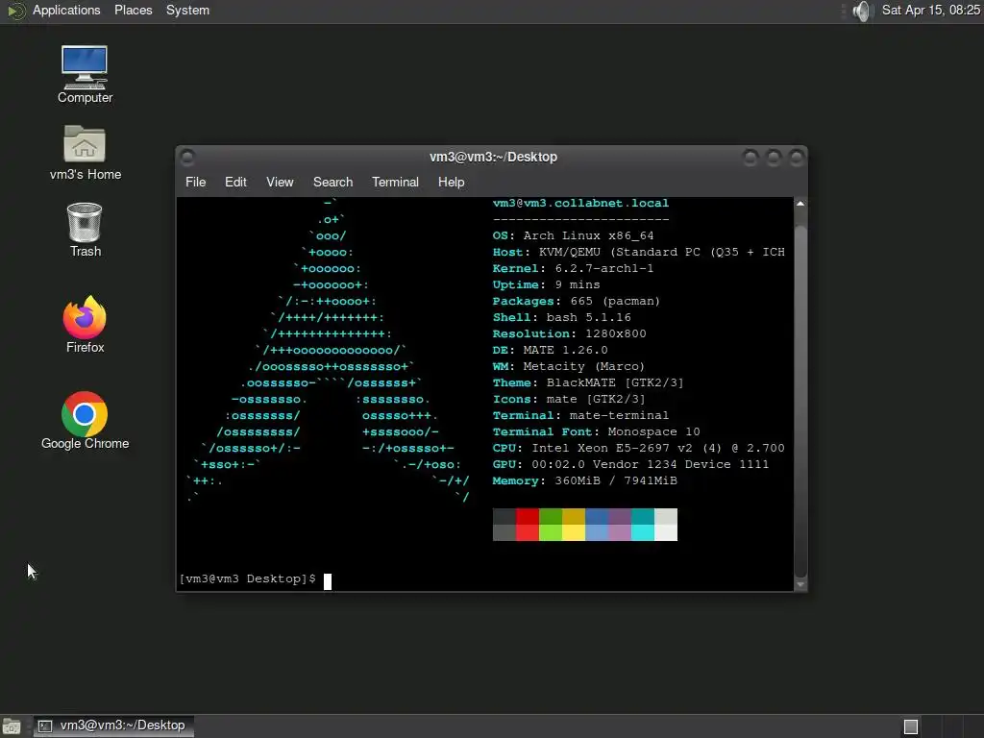Viewport: 984px width, 738px height.
Task: Click the terminal vertical scrollbar thumb
Action: pyautogui.click(x=800, y=401)
